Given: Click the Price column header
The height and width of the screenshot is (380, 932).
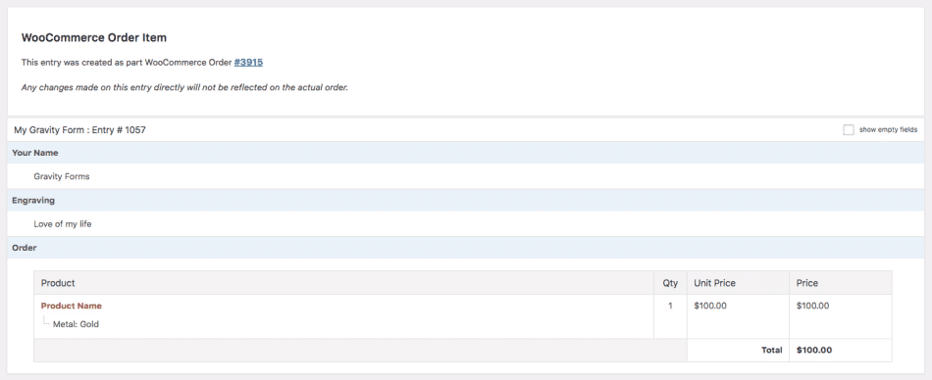Looking at the screenshot, I should [841, 283].
